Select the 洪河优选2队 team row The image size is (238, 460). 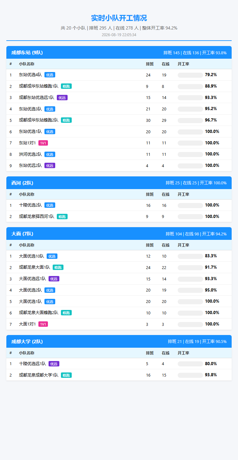[119, 154]
